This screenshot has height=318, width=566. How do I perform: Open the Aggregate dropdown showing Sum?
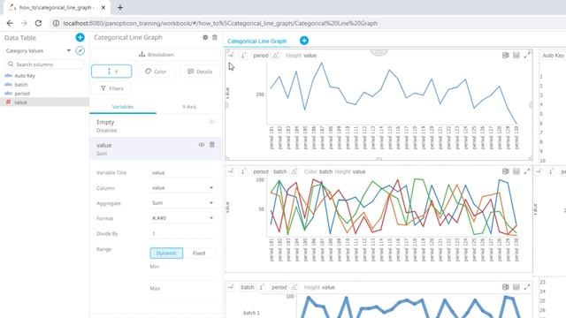coord(182,203)
